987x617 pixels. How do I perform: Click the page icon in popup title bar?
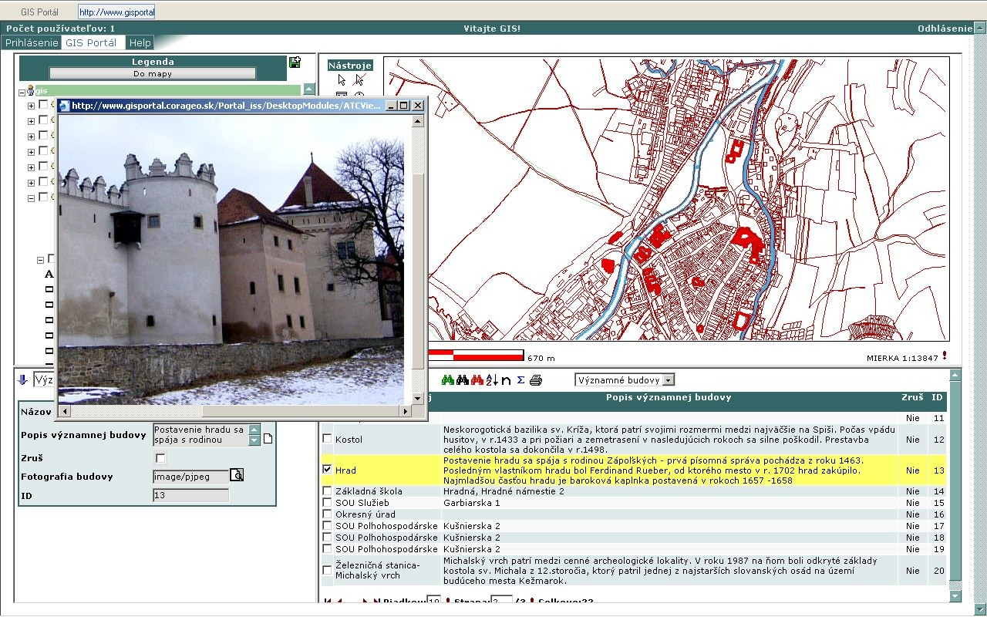[x=65, y=106]
